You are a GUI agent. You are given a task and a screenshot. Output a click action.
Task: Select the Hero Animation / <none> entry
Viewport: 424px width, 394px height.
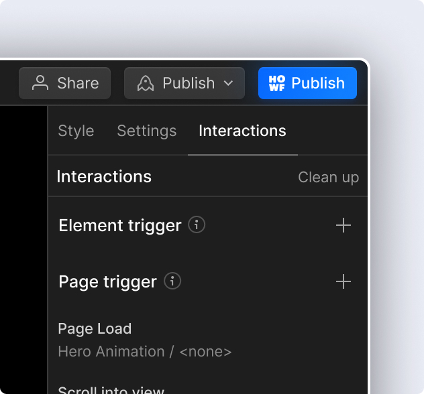tap(145, 352)
